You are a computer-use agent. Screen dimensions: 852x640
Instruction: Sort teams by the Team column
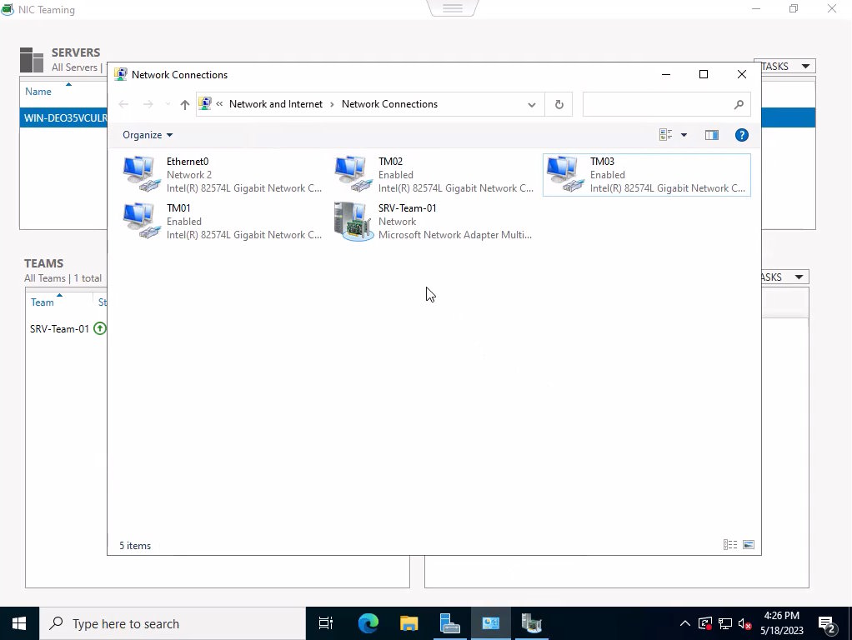(42, 302)
